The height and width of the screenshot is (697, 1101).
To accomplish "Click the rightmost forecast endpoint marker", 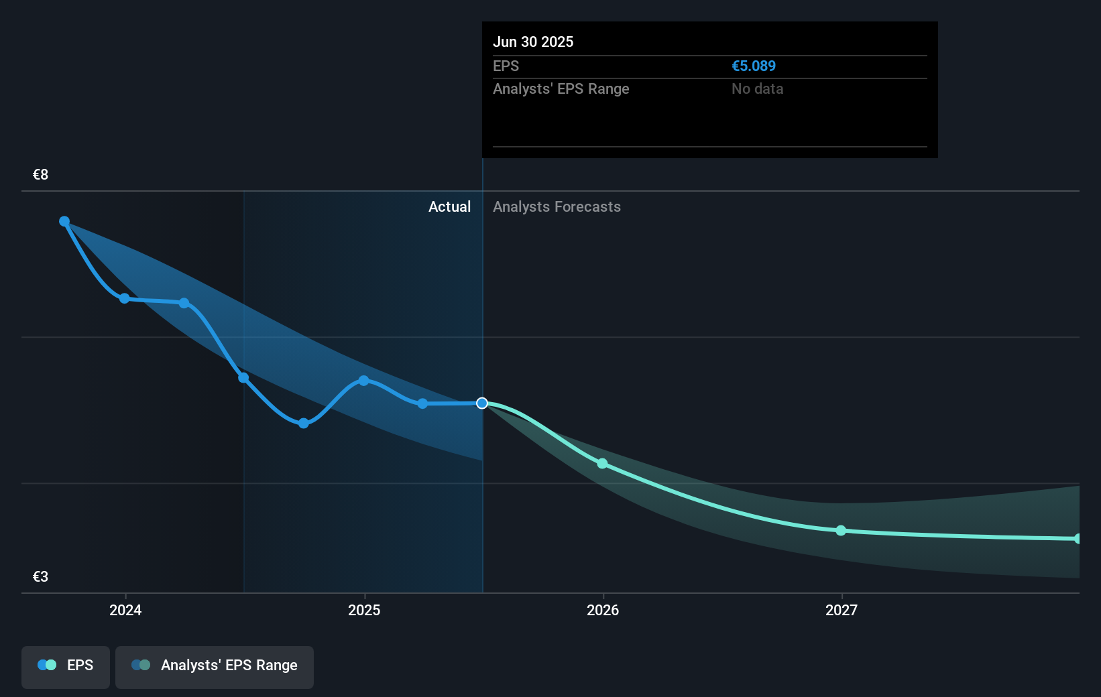I will (x=1078, y=538).
